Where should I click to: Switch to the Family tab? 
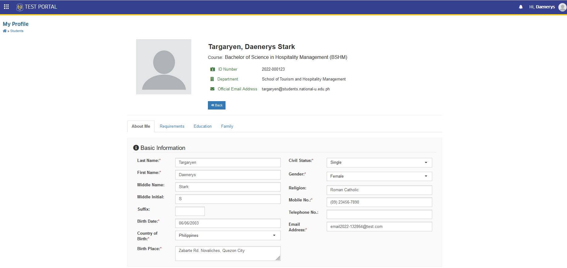(x=227, y=126)
